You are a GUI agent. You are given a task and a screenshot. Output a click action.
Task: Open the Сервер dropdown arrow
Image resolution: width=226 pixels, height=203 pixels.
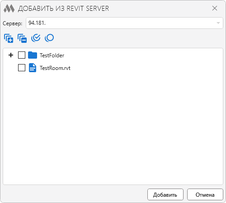click(218, 23)
